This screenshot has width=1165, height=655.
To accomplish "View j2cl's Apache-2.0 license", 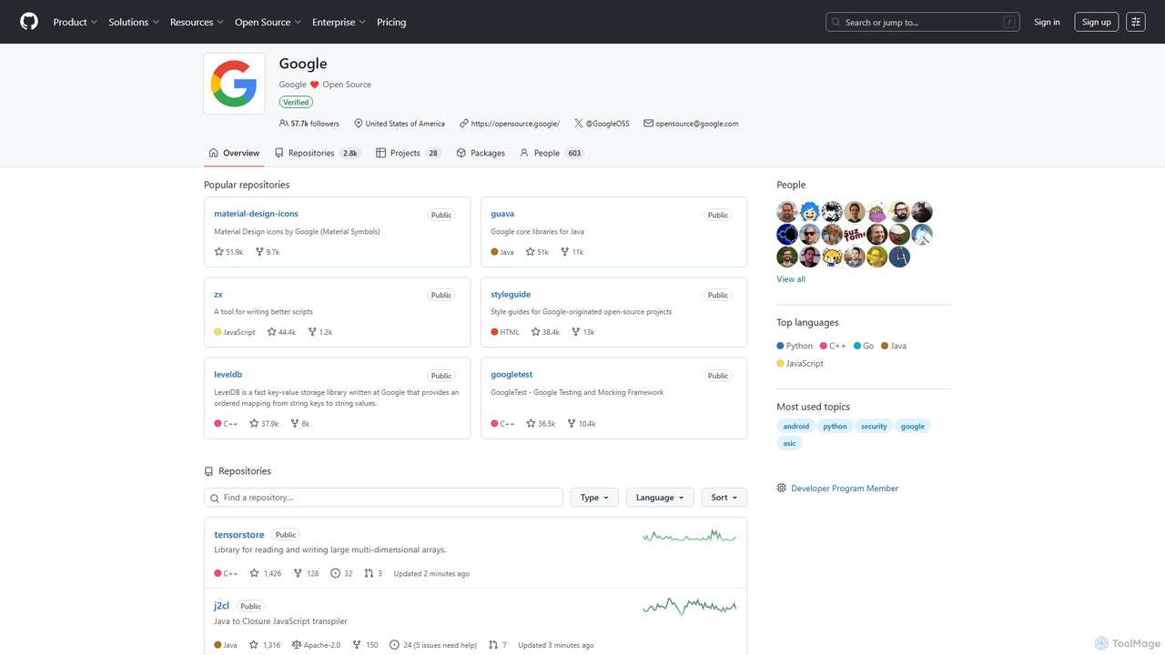I will [316, 645].
